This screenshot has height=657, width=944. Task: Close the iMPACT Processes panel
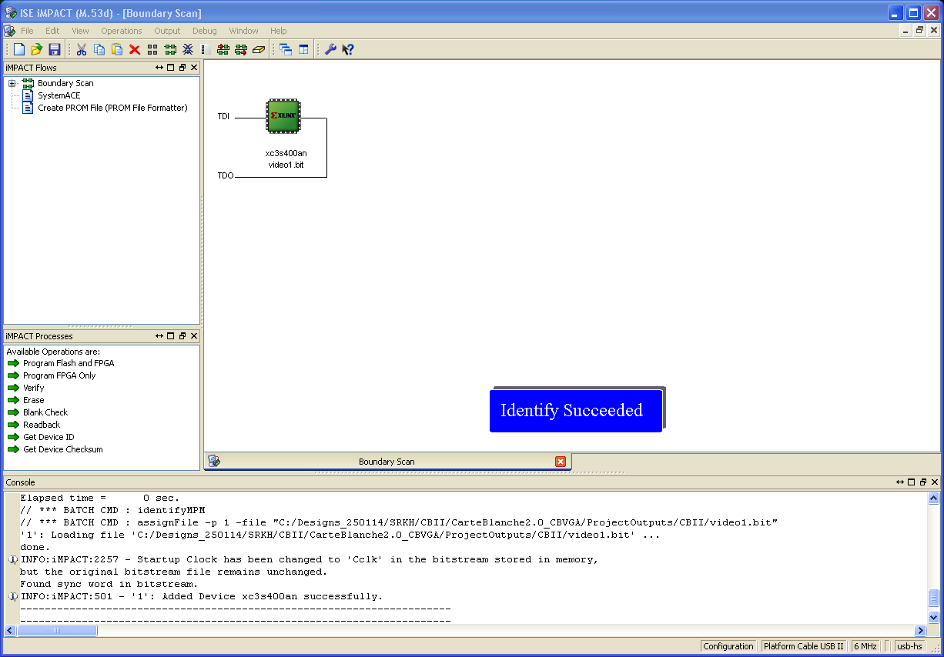(194, 336)
